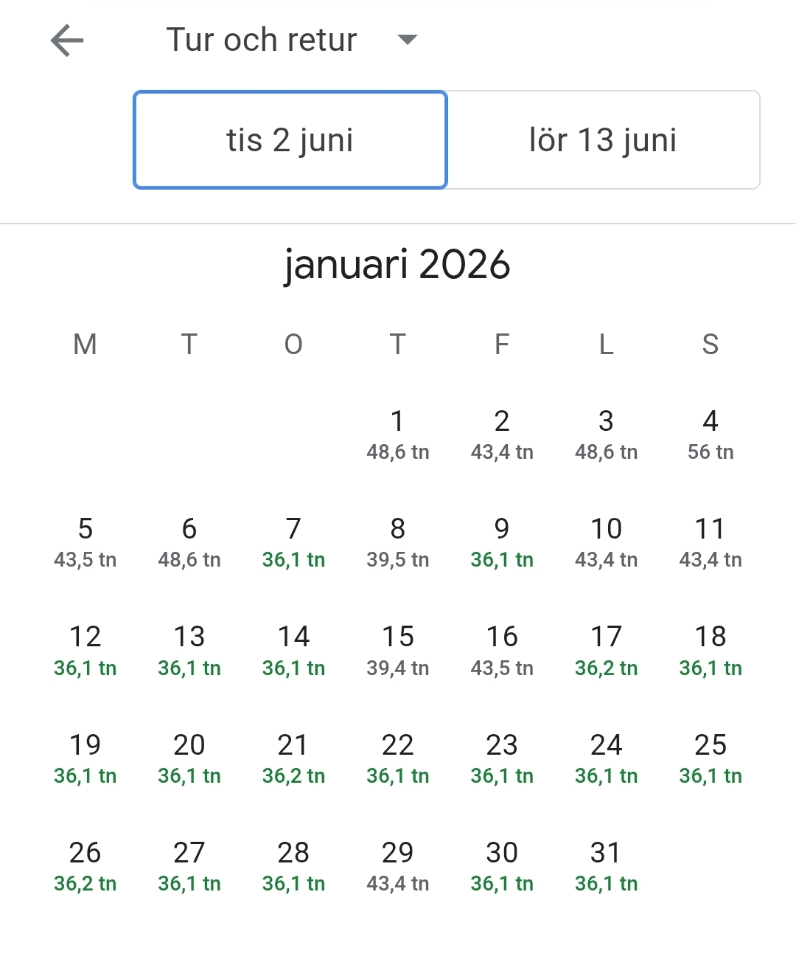Select January 18 on Sunday column

pos(711,650)
